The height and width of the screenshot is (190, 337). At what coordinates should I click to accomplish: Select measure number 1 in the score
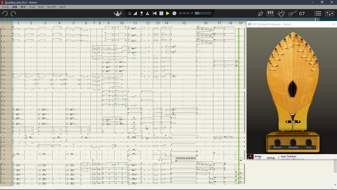click(18, 23)
